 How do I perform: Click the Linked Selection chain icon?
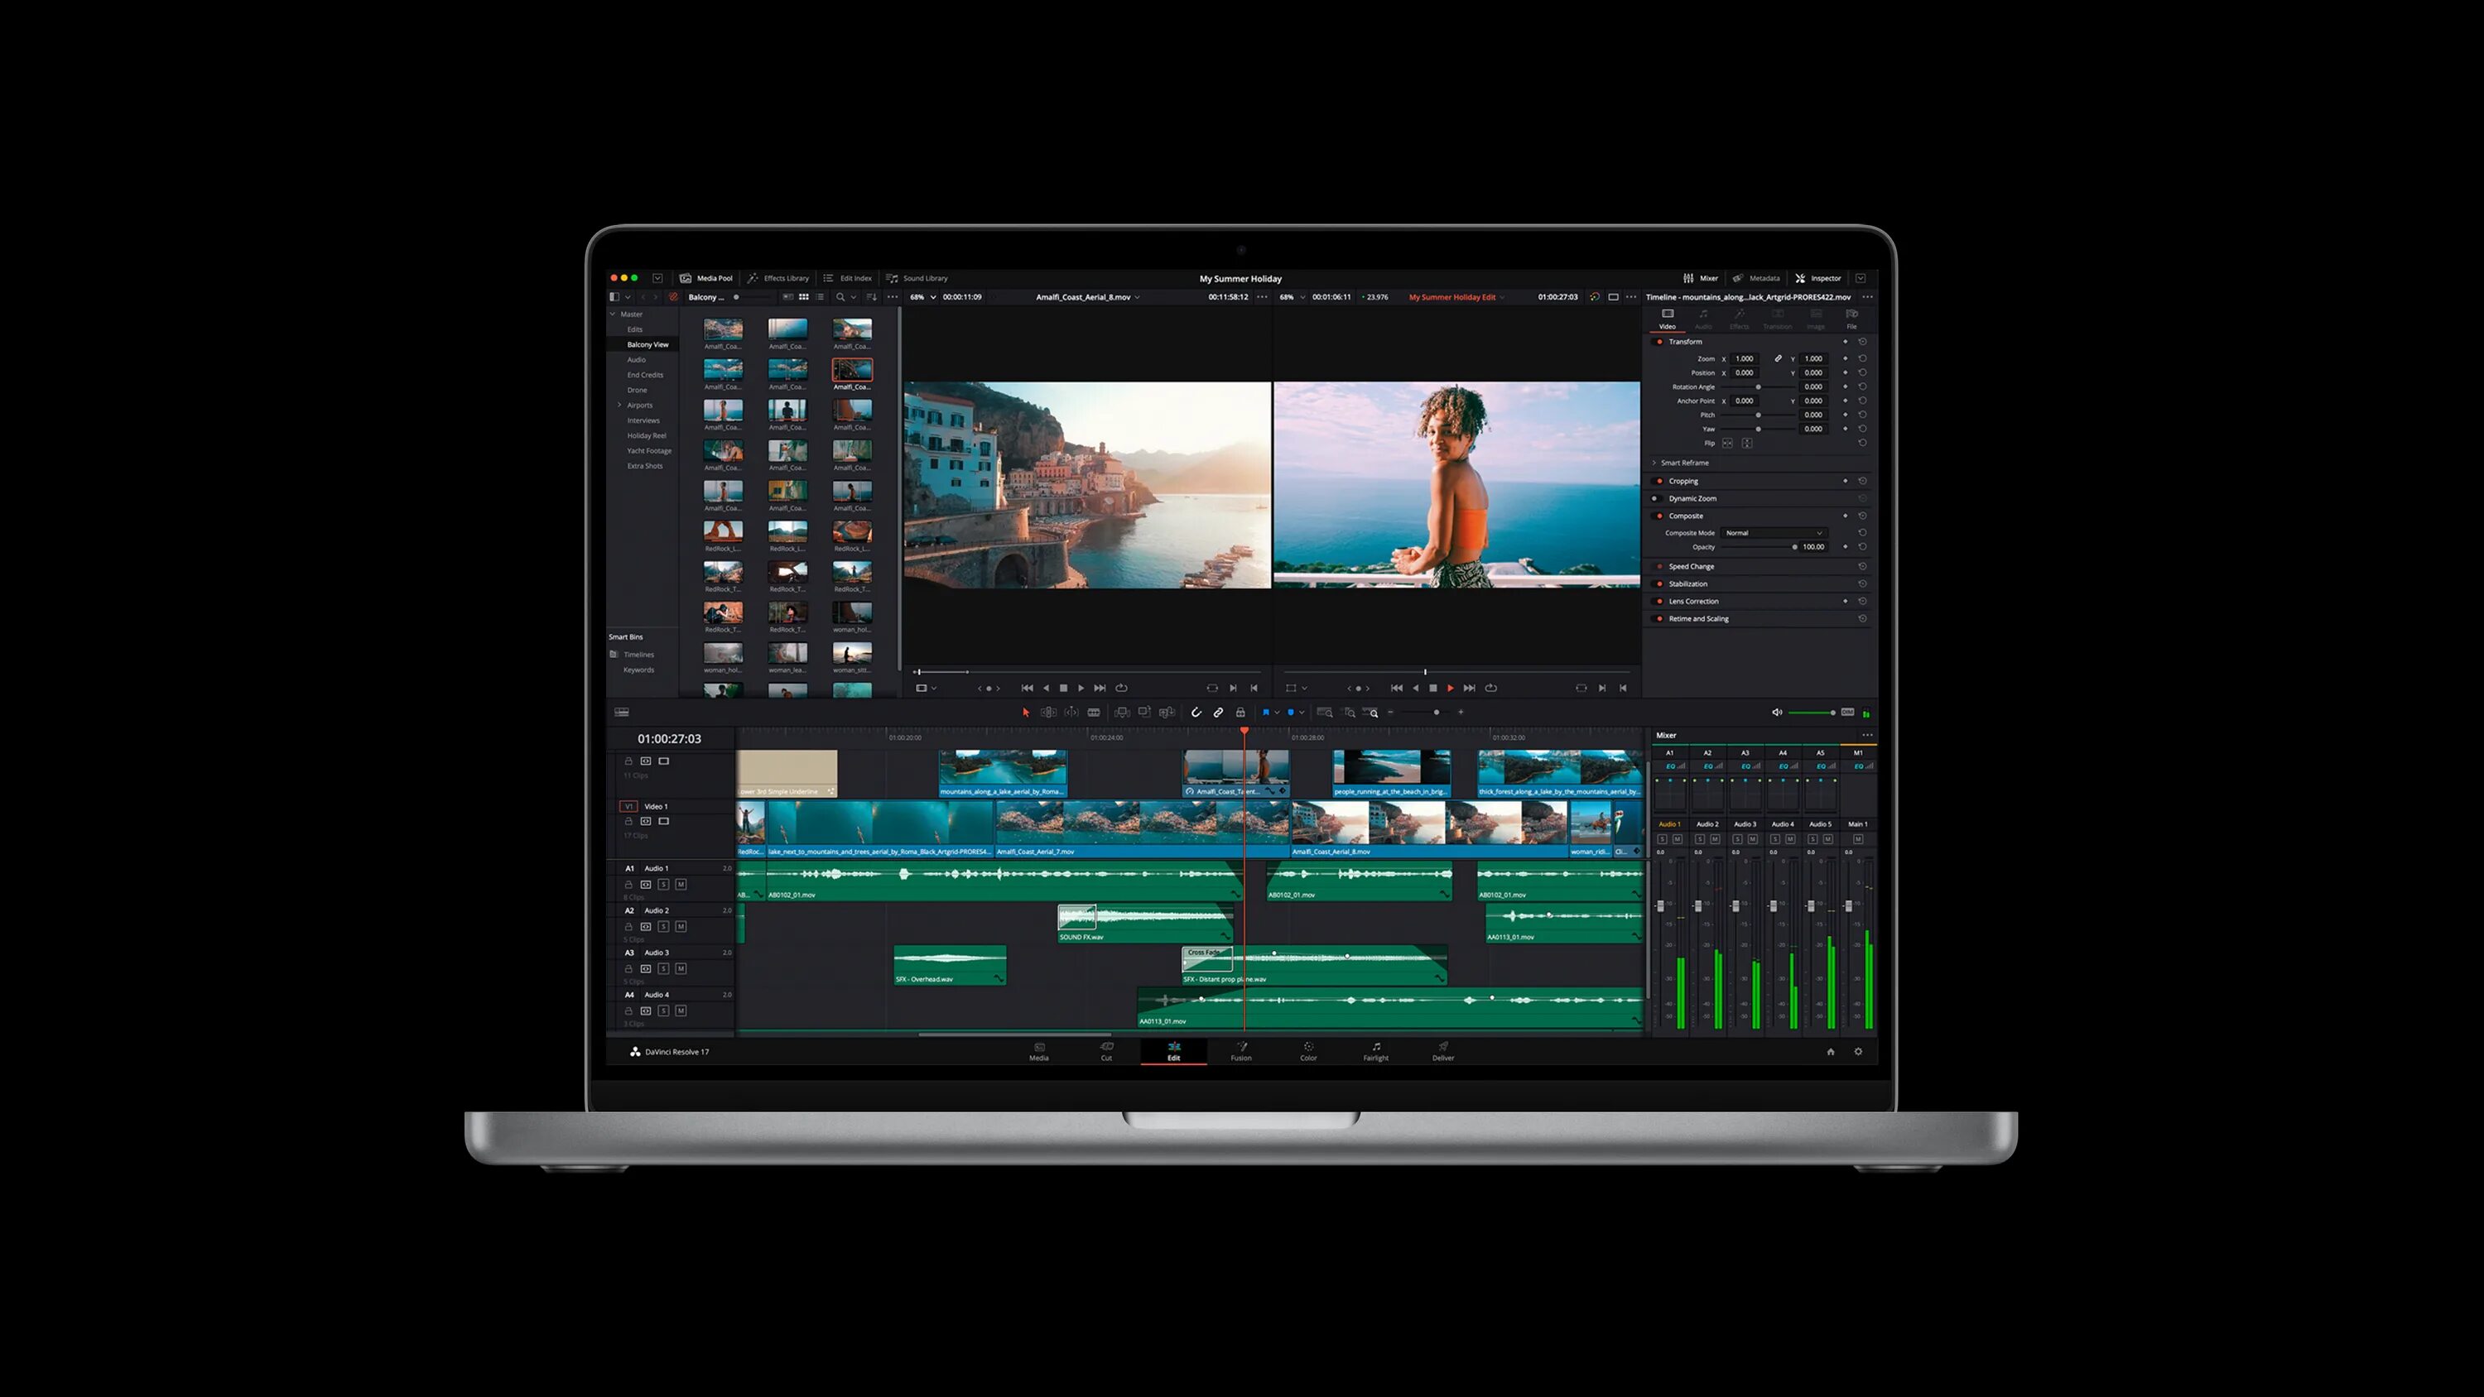(1218, 713)
